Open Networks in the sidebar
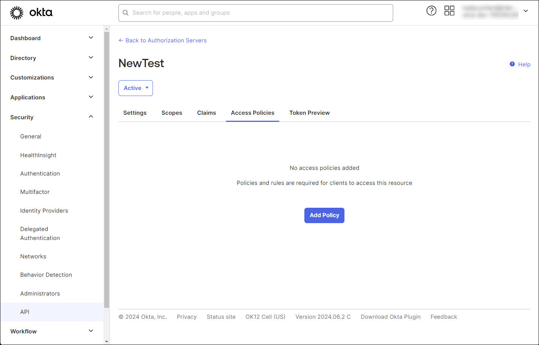This screenshot has height=345, width=539. [x=33, y=256]
